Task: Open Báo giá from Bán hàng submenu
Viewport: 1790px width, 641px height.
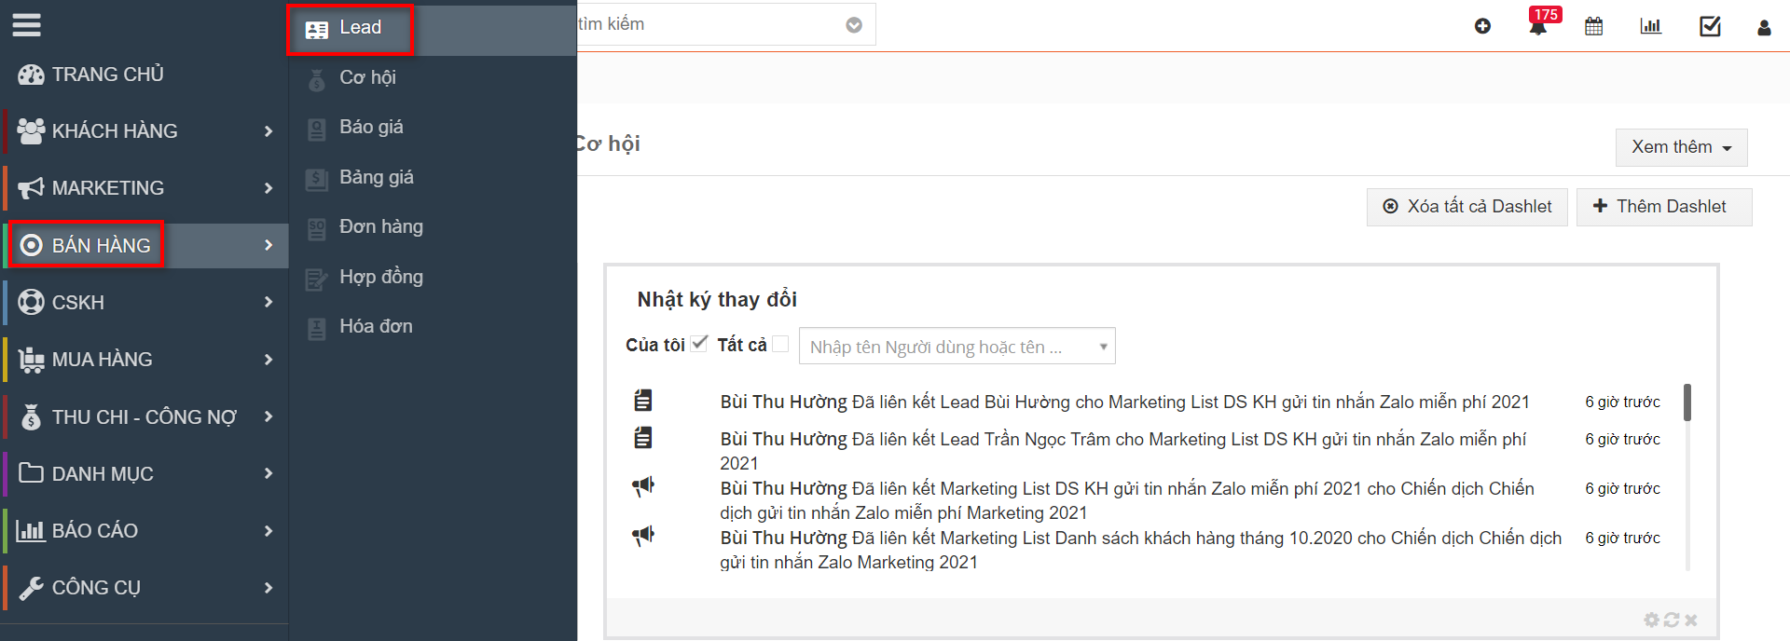Action: click(371, 127)
